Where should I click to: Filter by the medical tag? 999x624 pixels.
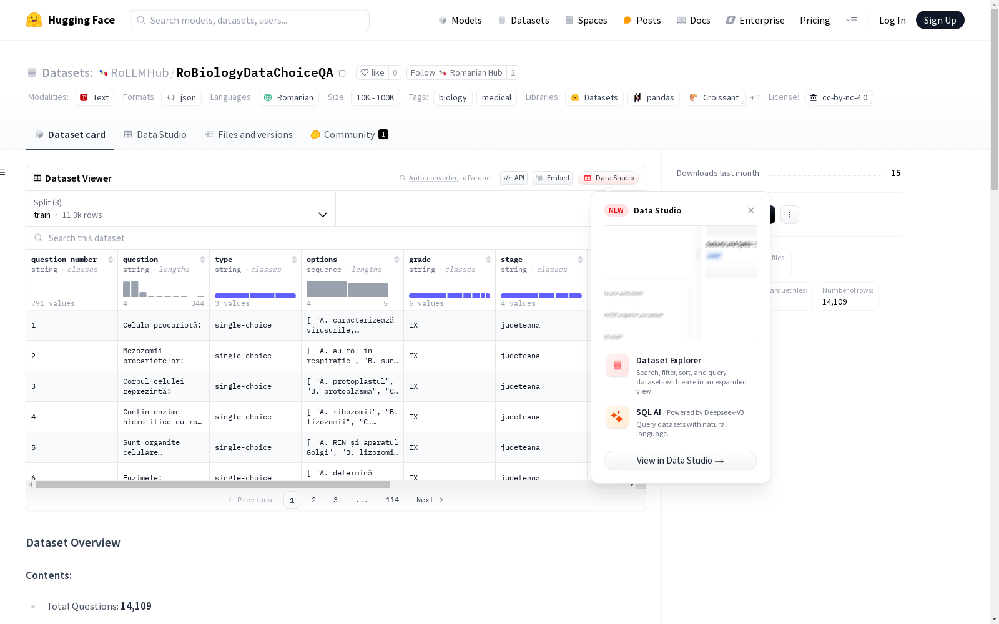(x=496, y=97)
